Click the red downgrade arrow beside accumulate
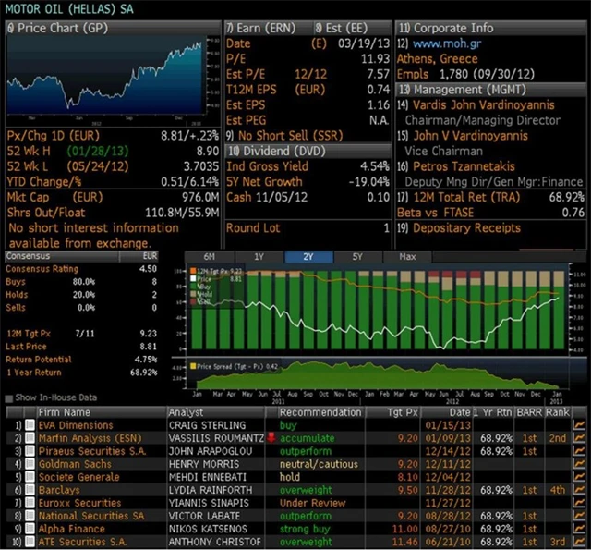The height and width of the screenshot is (550, 591). point(271,438)
